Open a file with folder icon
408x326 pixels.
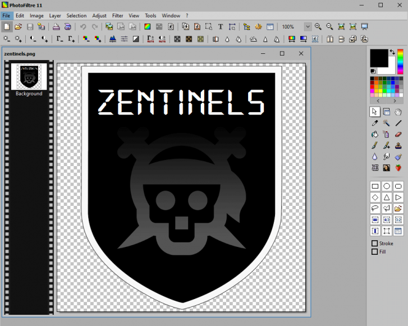click(x=18, y=26)
